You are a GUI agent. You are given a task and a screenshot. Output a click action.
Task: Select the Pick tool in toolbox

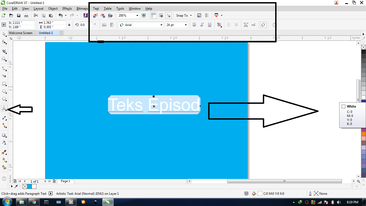click(4, 34)
